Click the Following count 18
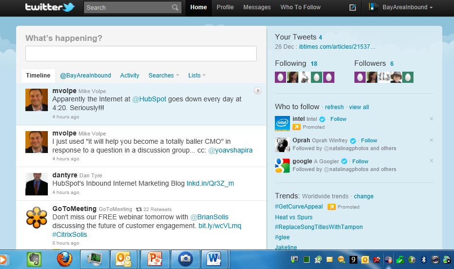The height and width of the screenshot is (269, 454). pos(314,64)
